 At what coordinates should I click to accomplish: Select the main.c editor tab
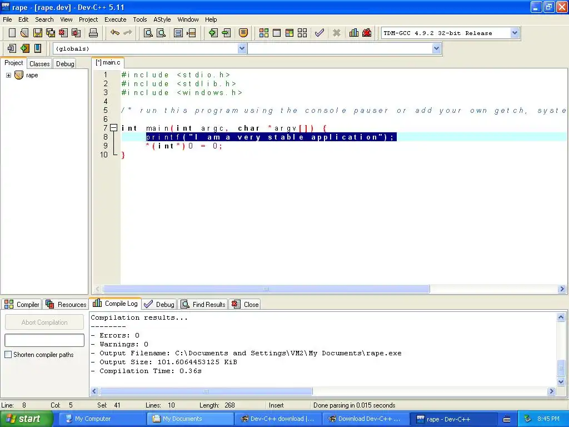click(108, 62)
